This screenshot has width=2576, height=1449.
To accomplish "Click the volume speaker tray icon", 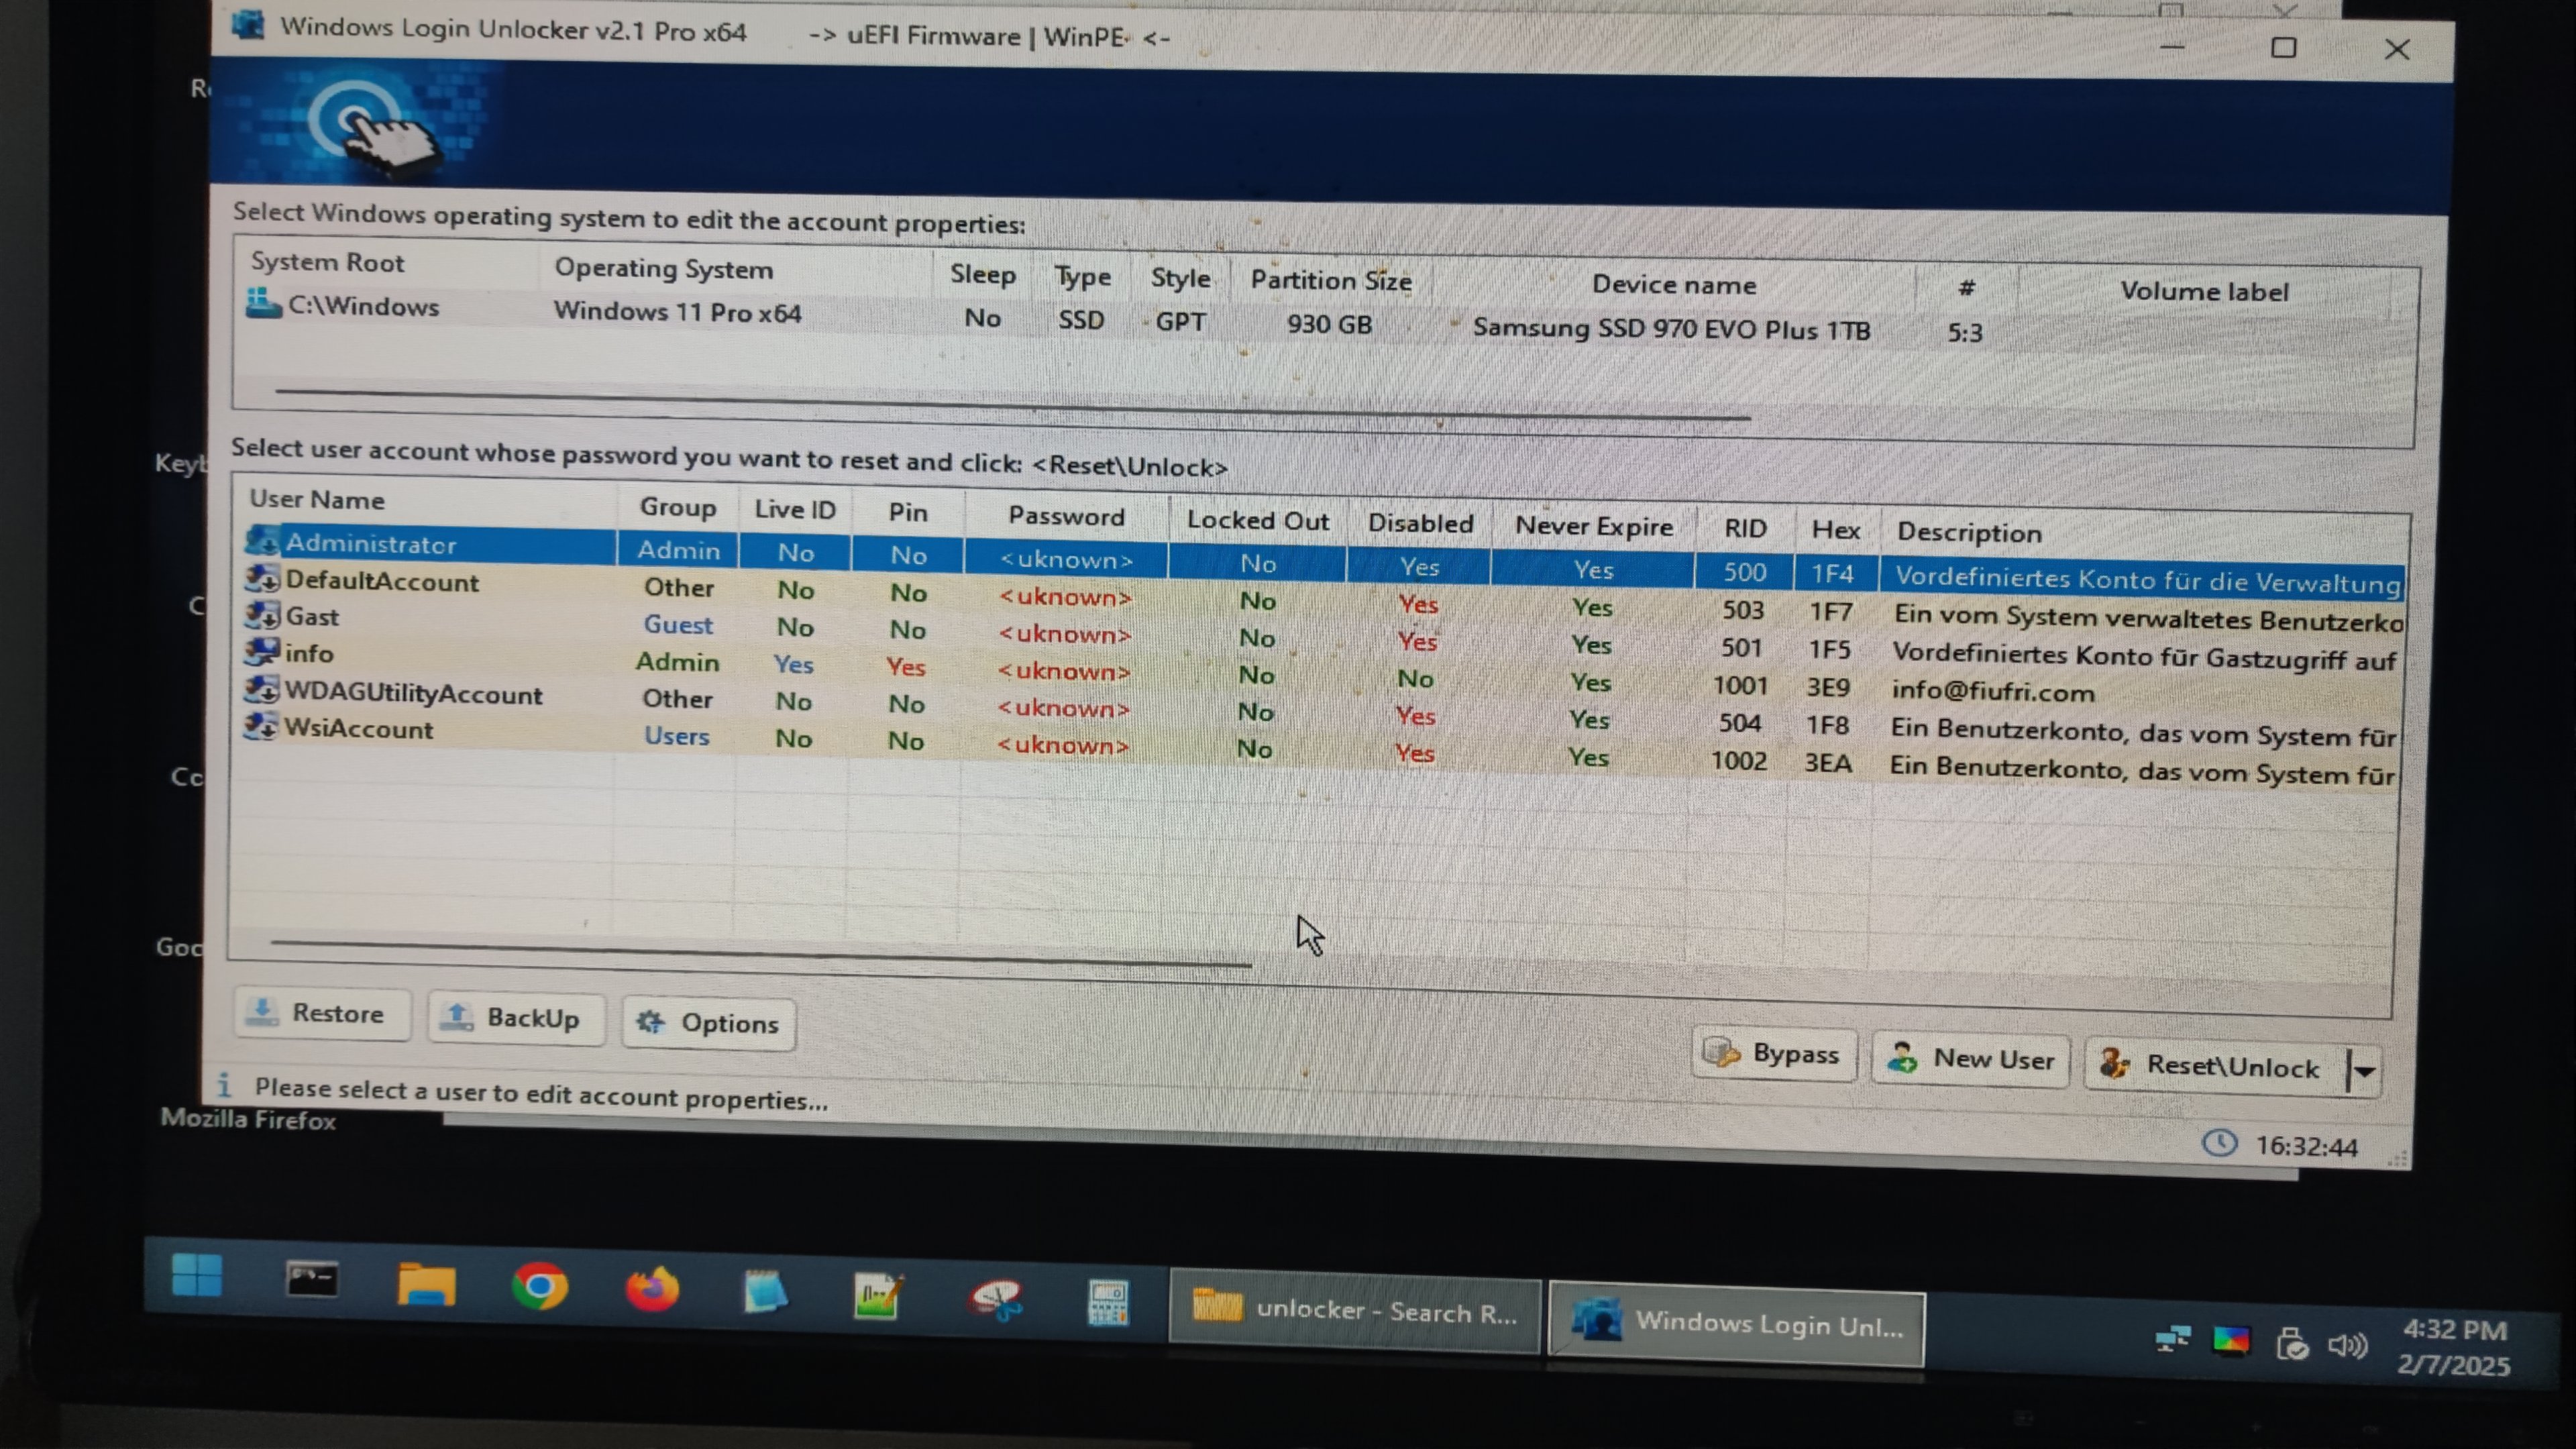I will [x=2346, y=1345].
